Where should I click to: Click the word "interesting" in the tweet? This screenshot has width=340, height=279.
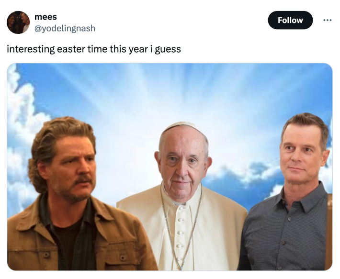point(31,49)
